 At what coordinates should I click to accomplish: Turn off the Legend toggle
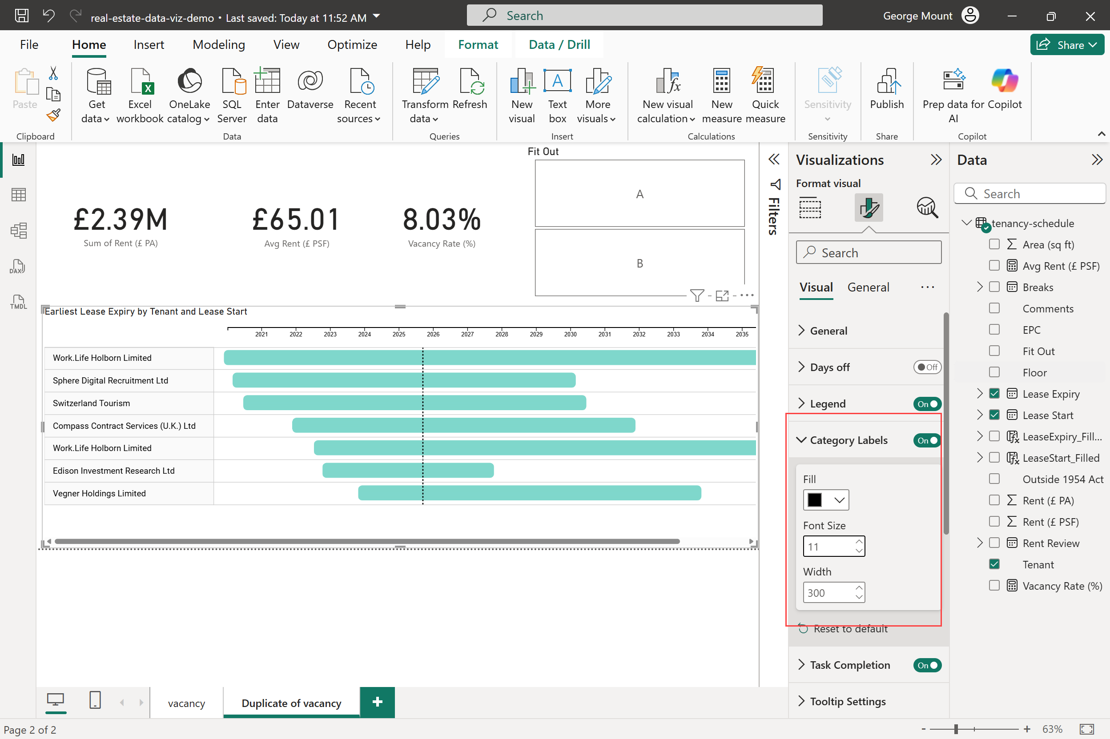(927, 404)
